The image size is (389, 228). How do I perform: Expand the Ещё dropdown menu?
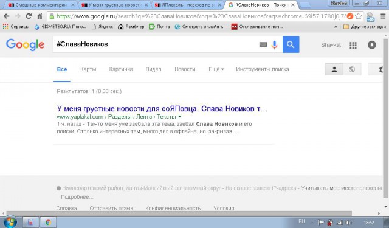pyautogui.click(x=216, y=69)
